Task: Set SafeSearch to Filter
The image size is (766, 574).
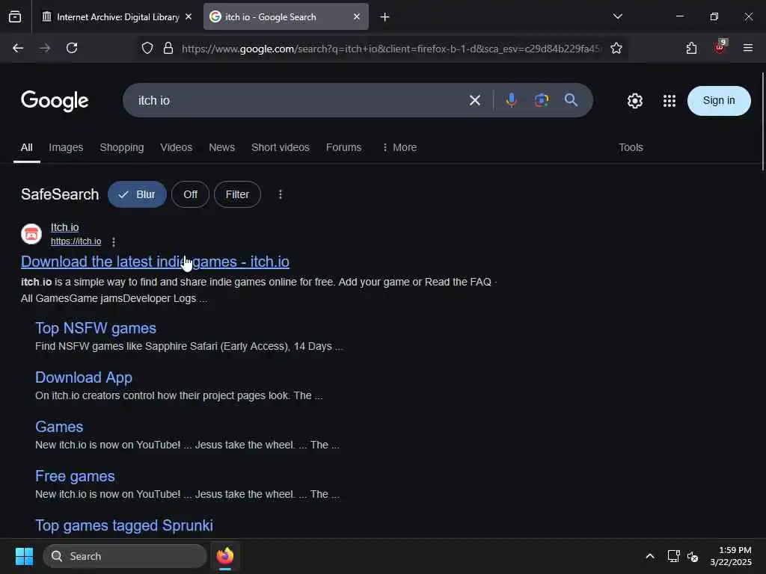Action: click(x=237, y=194)
